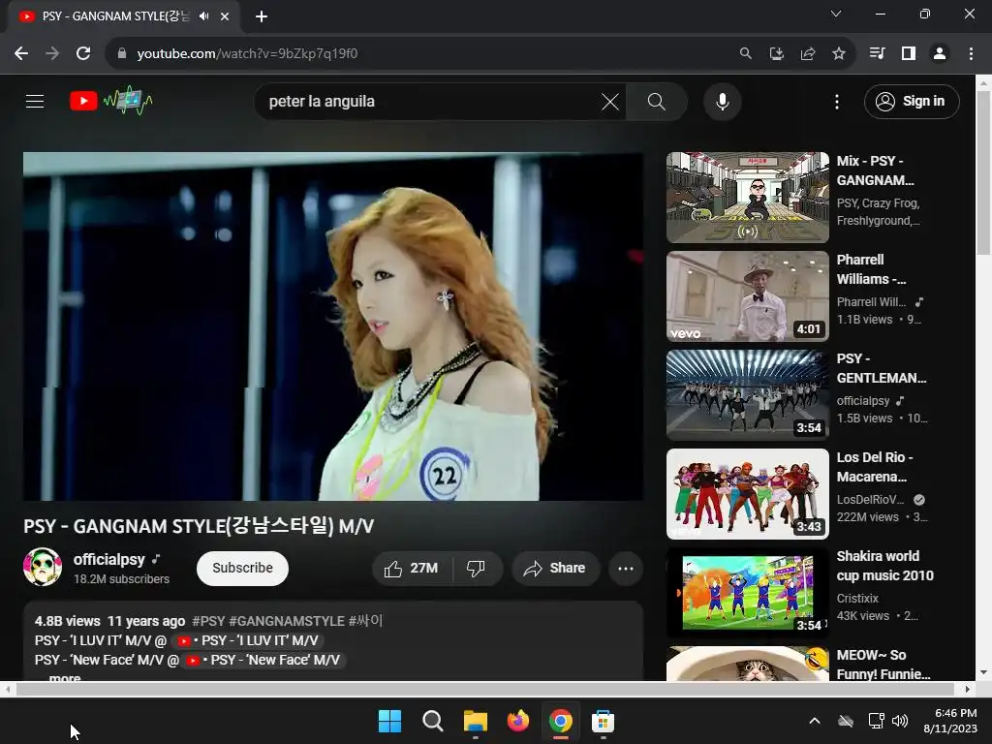Image resolution: width=992 pixels, height=744 pixels.
Task: Open Windows Start menu
Action: coord(389,721)
